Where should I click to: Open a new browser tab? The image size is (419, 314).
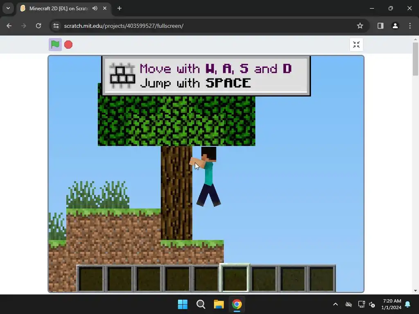coord(119,8)
